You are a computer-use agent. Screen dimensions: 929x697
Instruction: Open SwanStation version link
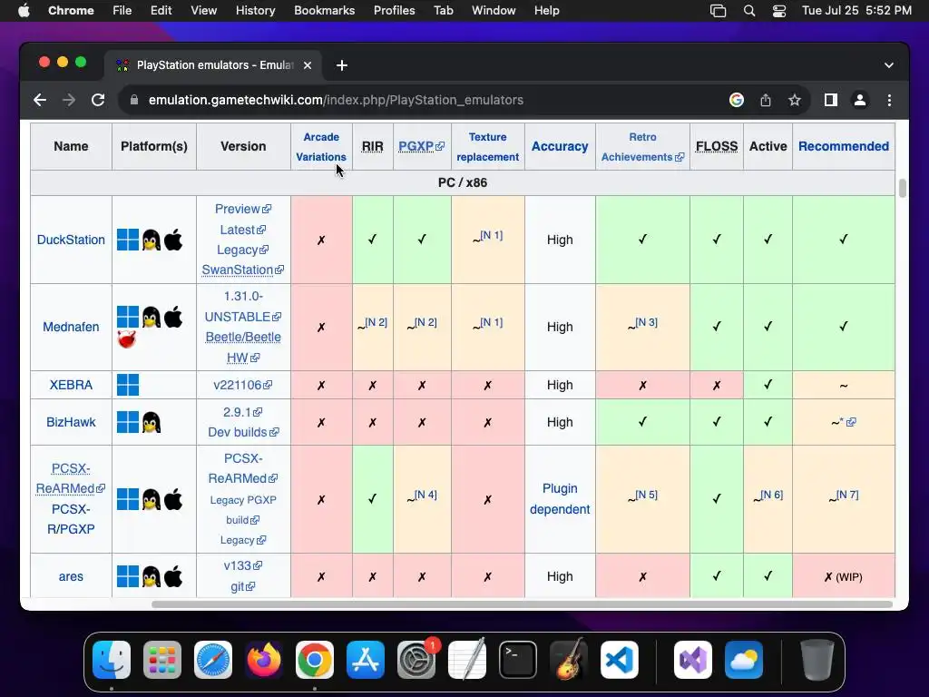pos(243,270)
